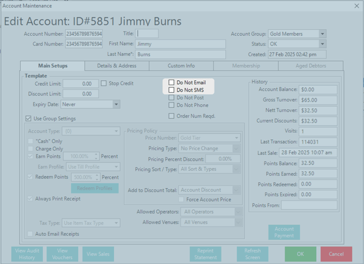Open the Custom Info tab
Screen dimensions: 364x264
tap(181, 66)
